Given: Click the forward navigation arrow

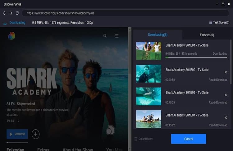Looking at the screenshot, I should (11, 13).
